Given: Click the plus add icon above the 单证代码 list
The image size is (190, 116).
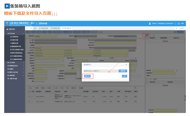Looking at the screenshot, I should (x=147, y=79).
